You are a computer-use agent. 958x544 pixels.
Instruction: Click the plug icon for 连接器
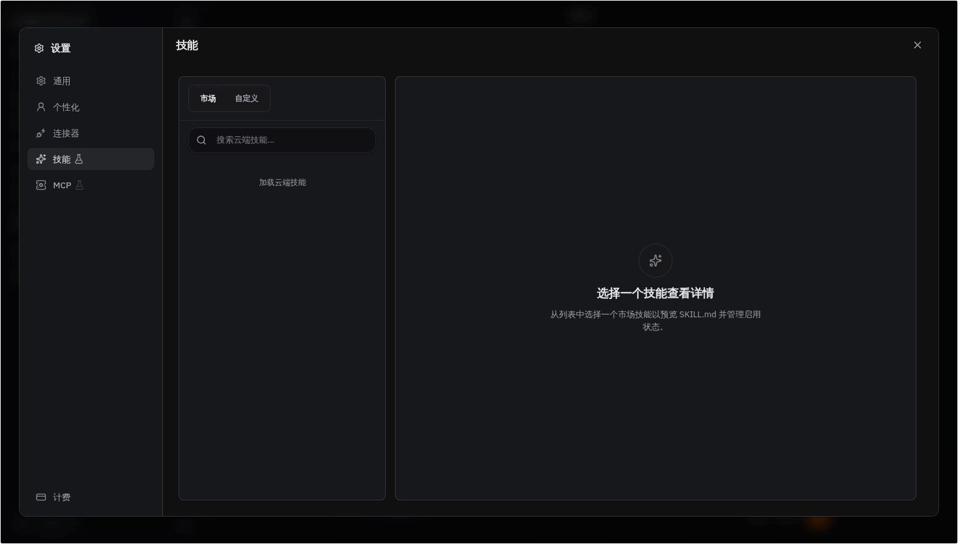(41, 133)
